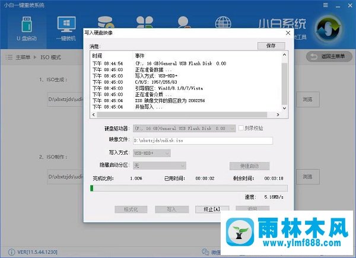This screenshot has width=356, height=258.
Task: Select the first log row General USB Flash Disk
Action: point(186,63)
